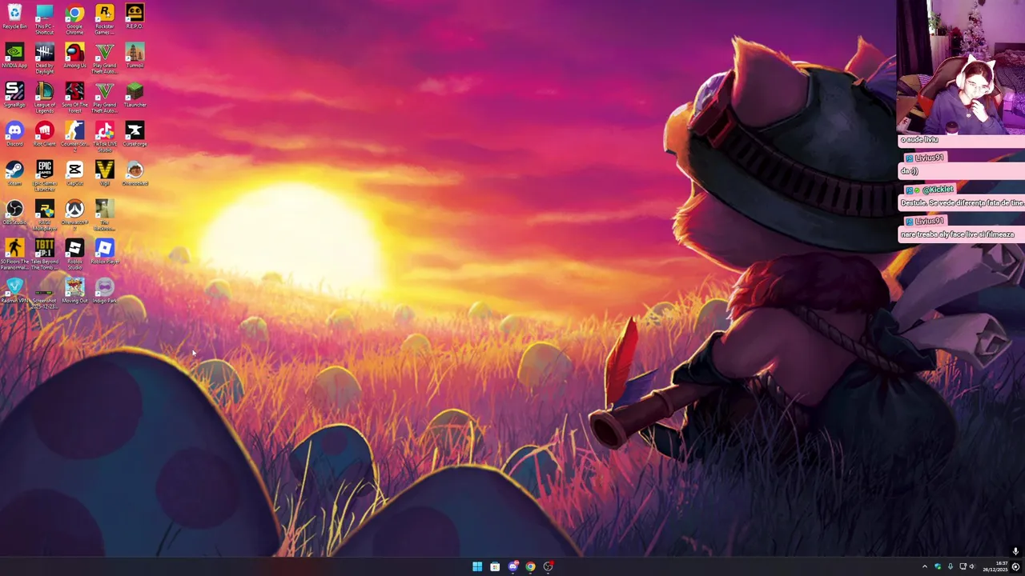This screenshot has height=576, width=1025.
Task: Open the Riot Client shortcut
Action: 45,134
